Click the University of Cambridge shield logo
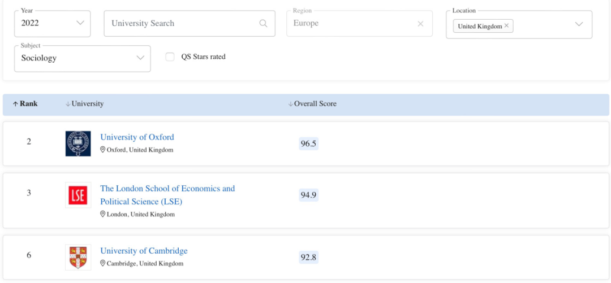This screenshot has height=283, width=611. pyautogui.click(x=78, y=258)
